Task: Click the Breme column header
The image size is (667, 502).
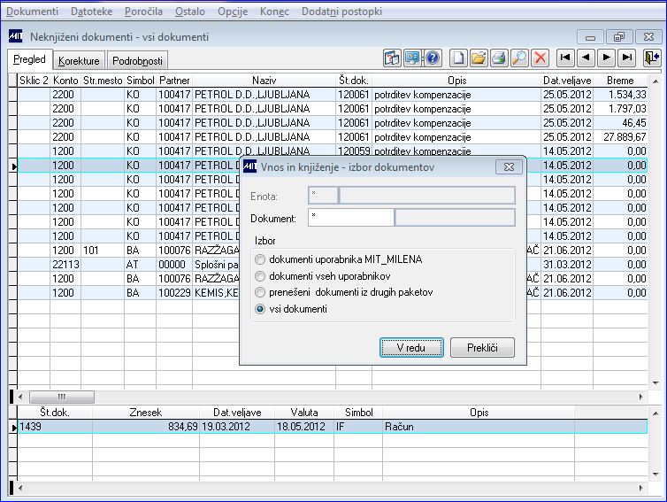Action: point(620,81)
